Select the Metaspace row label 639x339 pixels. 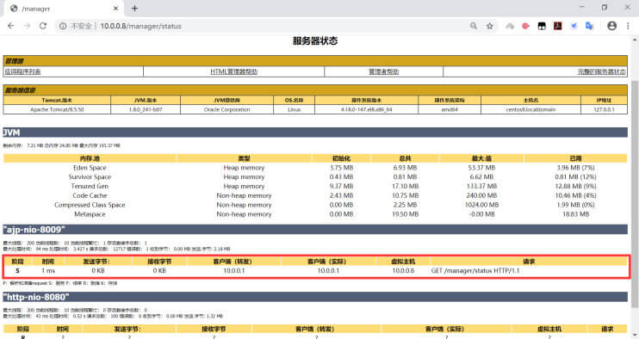click(x=90, y=214)
